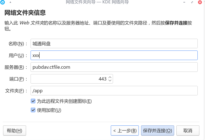Decrease the port value with the down arrow
Viewport: 205px width, 140px height.
pyautogui.click(x=110, y=80)
